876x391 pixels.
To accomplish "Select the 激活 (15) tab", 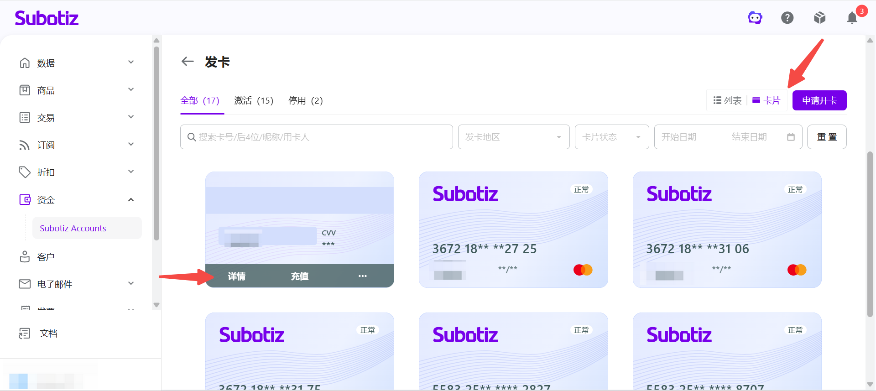I will pyautogui.click(x=254, y=100).
